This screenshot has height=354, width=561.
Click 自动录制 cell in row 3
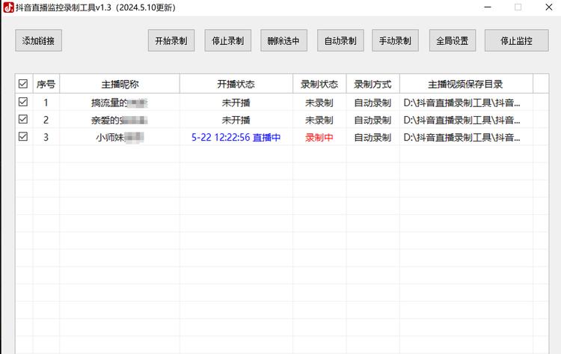click(x=373, y=137)
